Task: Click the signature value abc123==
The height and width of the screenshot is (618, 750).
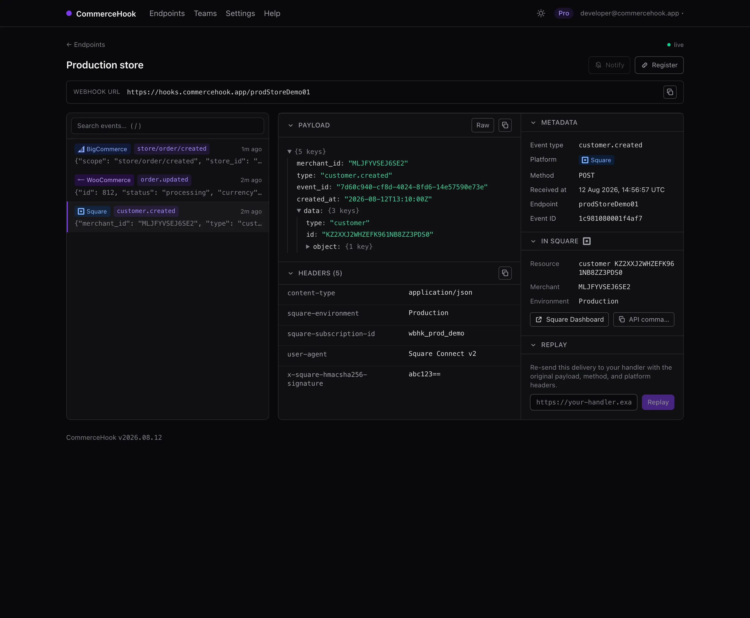Action: click(x=424, y=374)
